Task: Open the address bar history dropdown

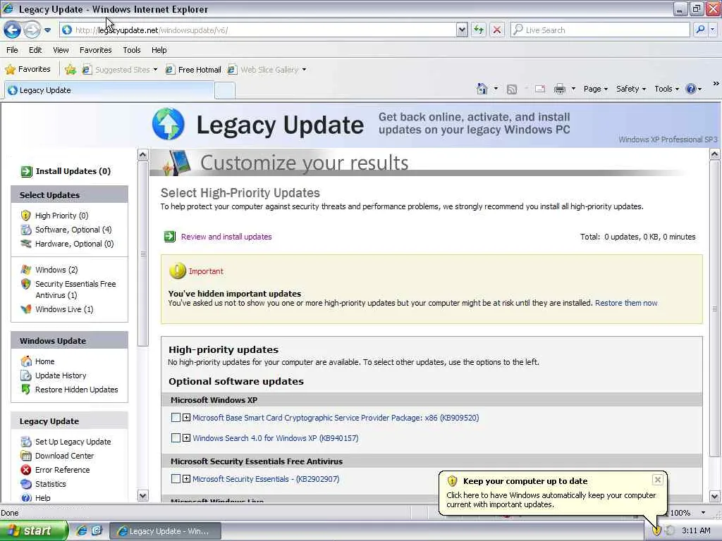Action: click(462, 30)
